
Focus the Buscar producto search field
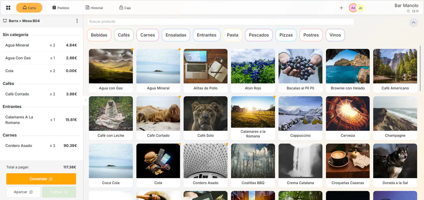click(221, 21)
